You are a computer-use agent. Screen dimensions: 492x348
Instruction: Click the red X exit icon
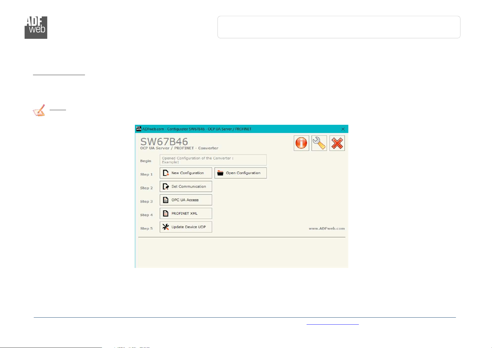pos(337,143)
